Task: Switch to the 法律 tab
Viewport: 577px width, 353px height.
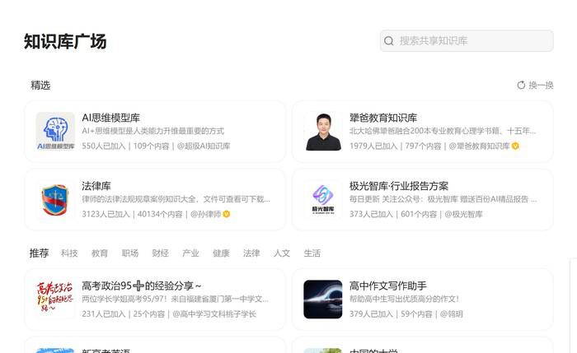Action: (251, 253)
